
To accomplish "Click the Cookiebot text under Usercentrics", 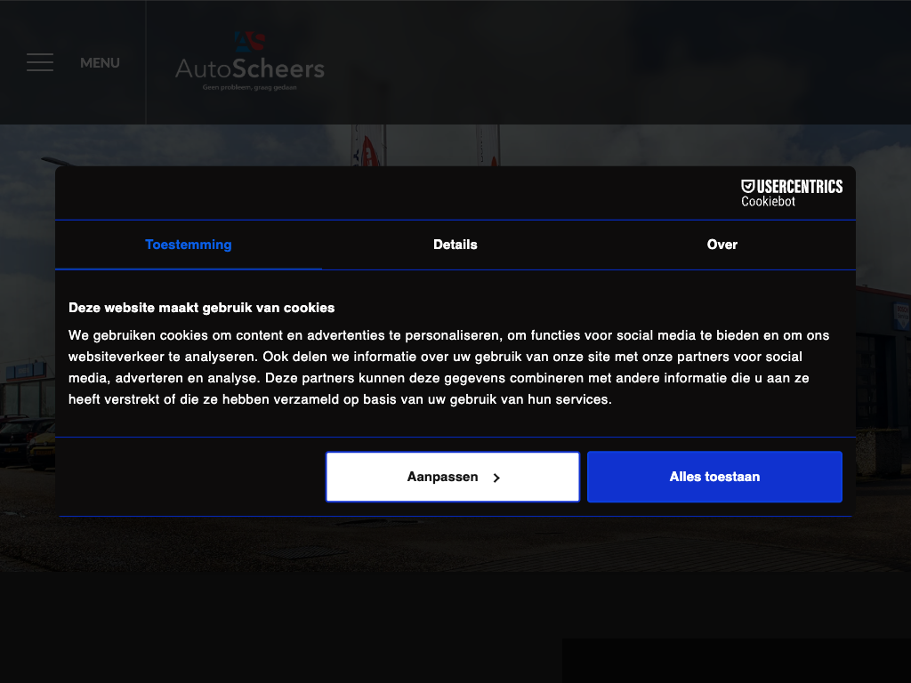I will (768, 202).
